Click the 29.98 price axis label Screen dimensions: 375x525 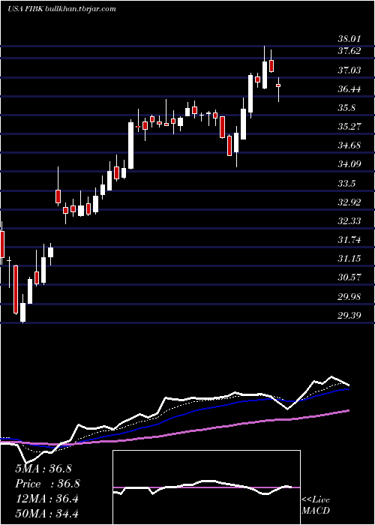pyautogui.click(x=349, y=297)
